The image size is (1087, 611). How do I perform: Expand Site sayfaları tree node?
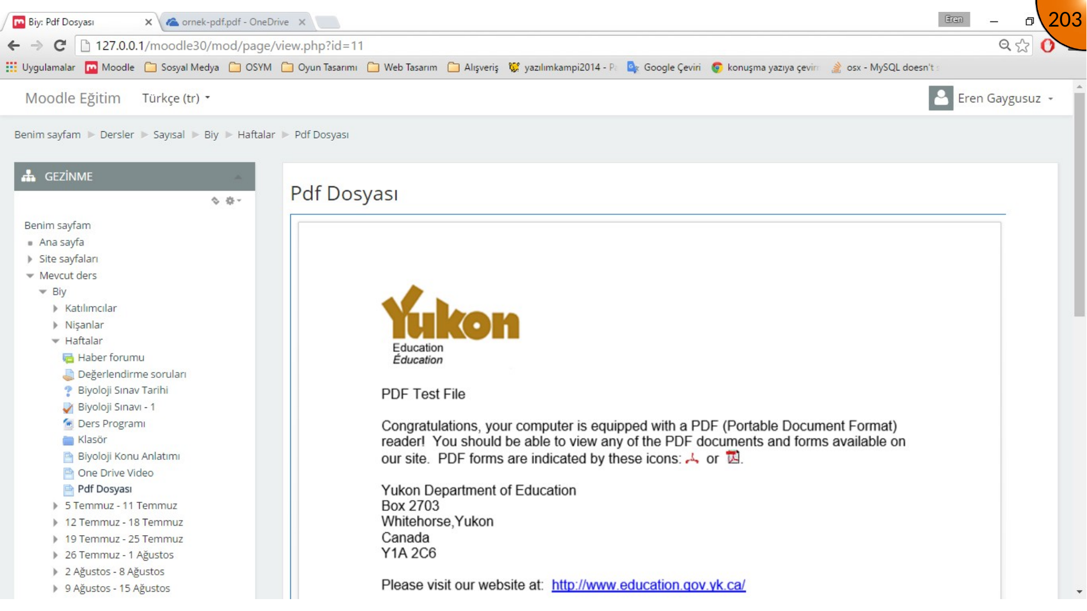(x=30, y=259)
